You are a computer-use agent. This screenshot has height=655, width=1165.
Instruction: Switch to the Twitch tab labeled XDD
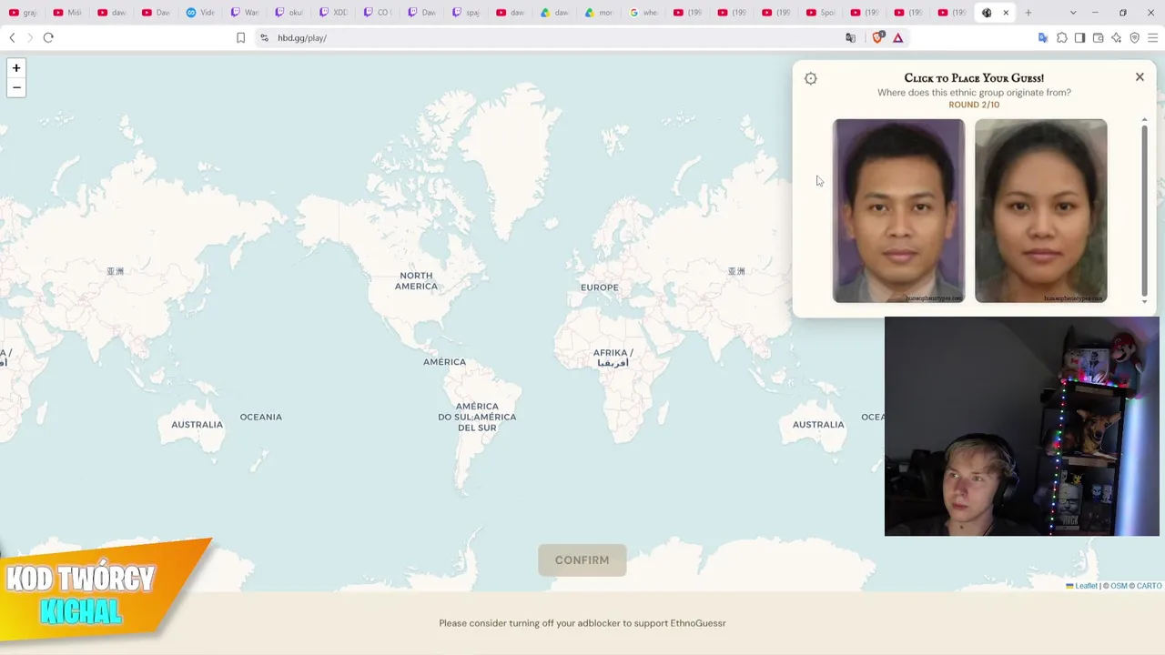click(334, 13)
